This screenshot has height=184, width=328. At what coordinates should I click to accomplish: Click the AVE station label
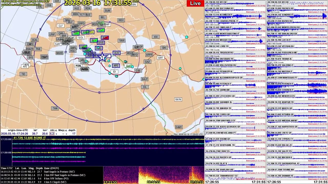[25, 67]
